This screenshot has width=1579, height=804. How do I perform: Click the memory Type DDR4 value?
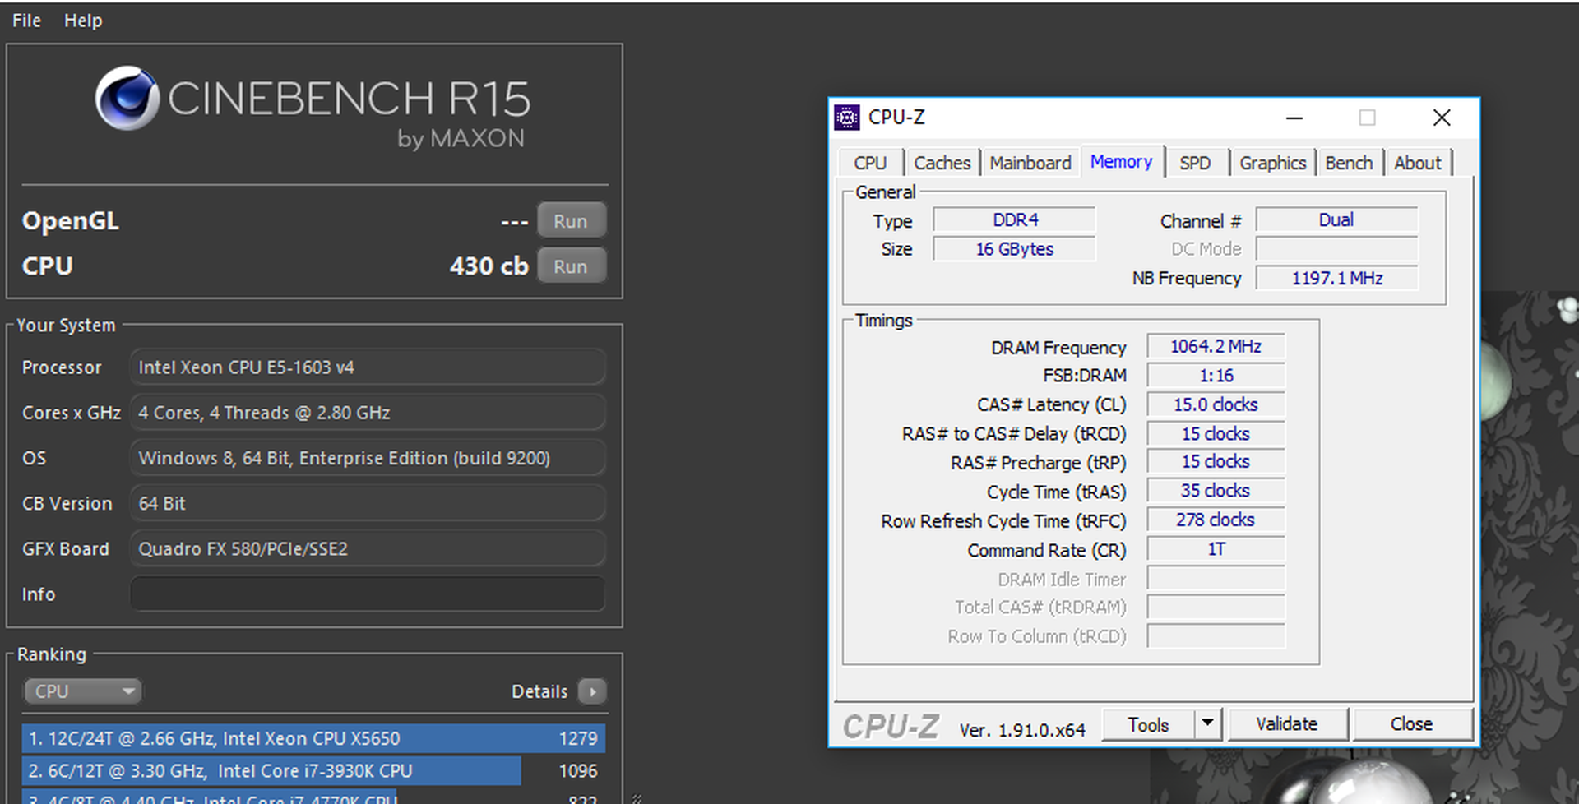tap(1014, 220)
